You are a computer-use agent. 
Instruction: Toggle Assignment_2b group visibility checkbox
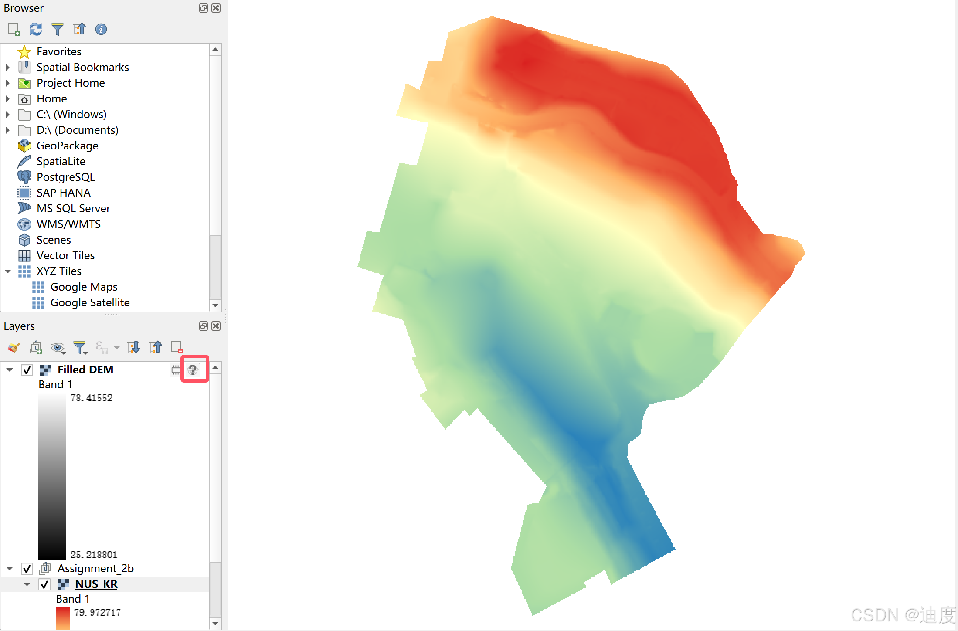(27, 569)
